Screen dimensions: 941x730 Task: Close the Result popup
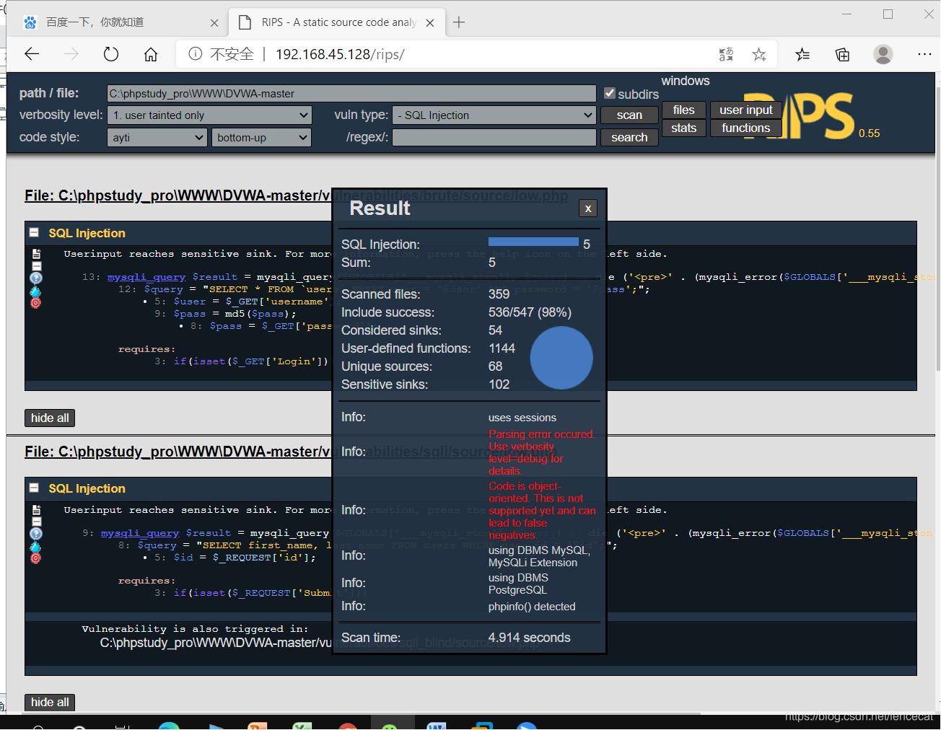click(x=588, y=208)
